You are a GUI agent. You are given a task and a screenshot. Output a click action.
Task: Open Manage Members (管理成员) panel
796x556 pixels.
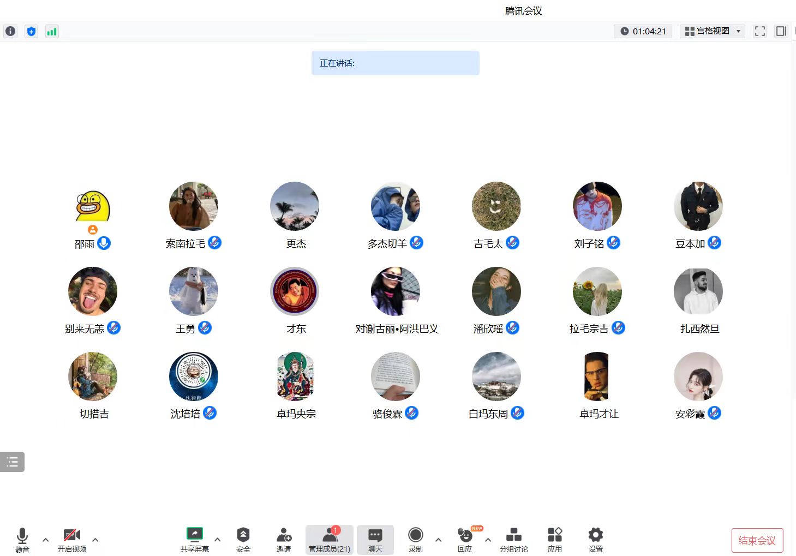click(330, 540)
